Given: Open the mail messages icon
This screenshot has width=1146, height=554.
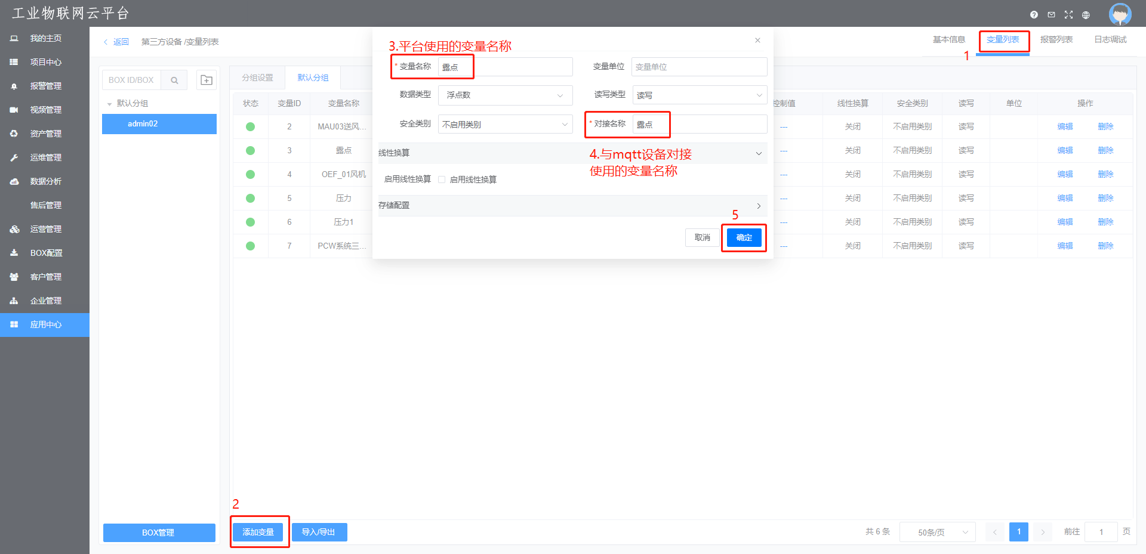Looking at the screenshot, I should [1051, 15].
